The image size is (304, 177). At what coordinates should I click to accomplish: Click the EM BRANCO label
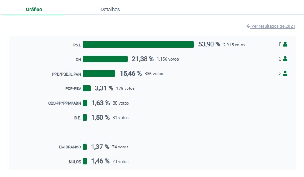coord(70,147)
